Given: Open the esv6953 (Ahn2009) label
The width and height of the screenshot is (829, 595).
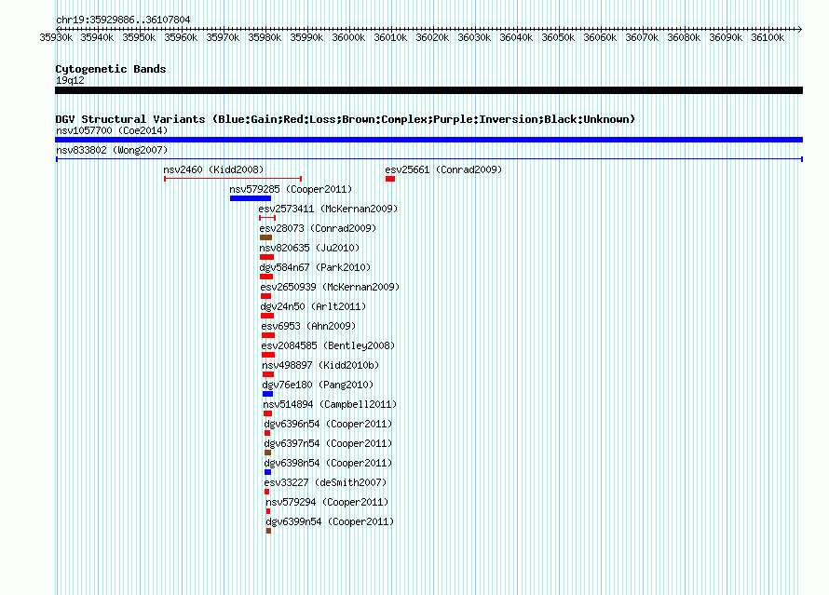Looking at the screenshot, I should [308, 326].
